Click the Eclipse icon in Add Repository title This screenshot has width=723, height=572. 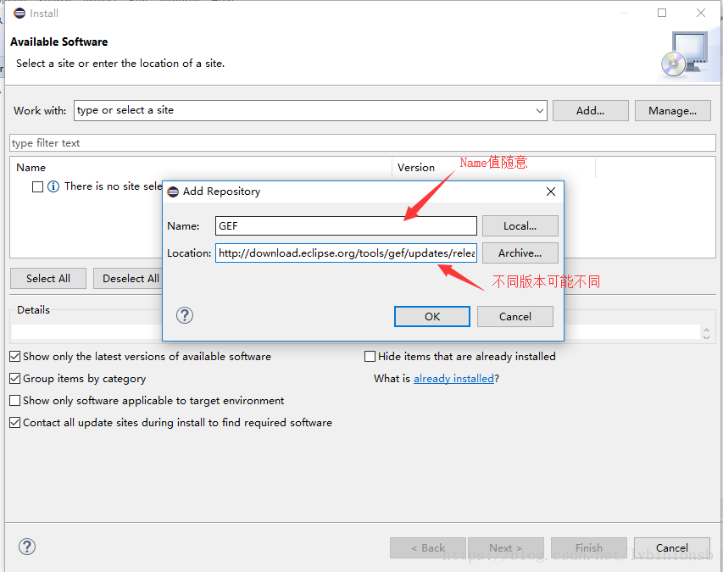point(173,192)
